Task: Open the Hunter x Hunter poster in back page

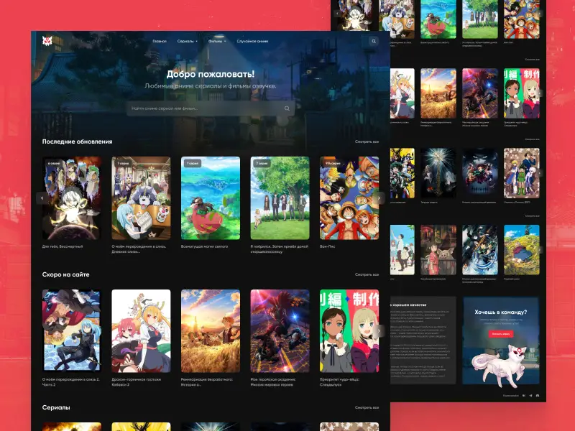Action: click(x=522, y=173)
